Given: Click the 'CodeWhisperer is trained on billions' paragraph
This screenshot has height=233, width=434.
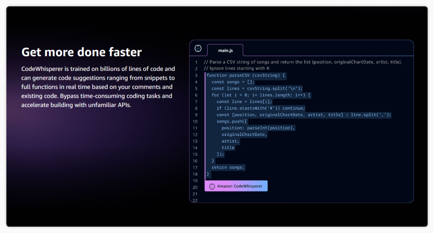Looking at the screenshot, I should coord(98,87).
